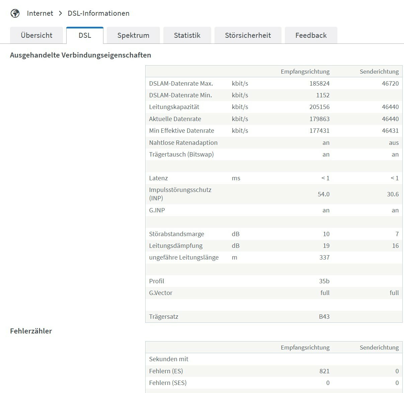
Task: Select 'aus' in Nahtlose Ratenadaption row
Action: 394,143
